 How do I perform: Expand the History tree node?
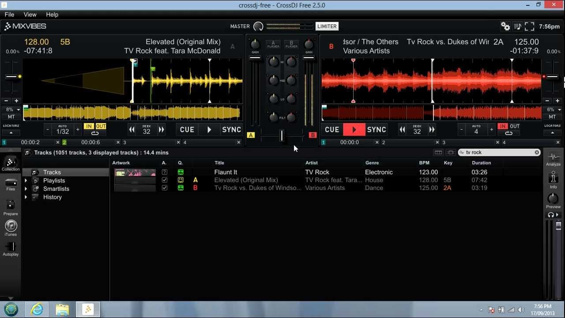click(26, 197)
